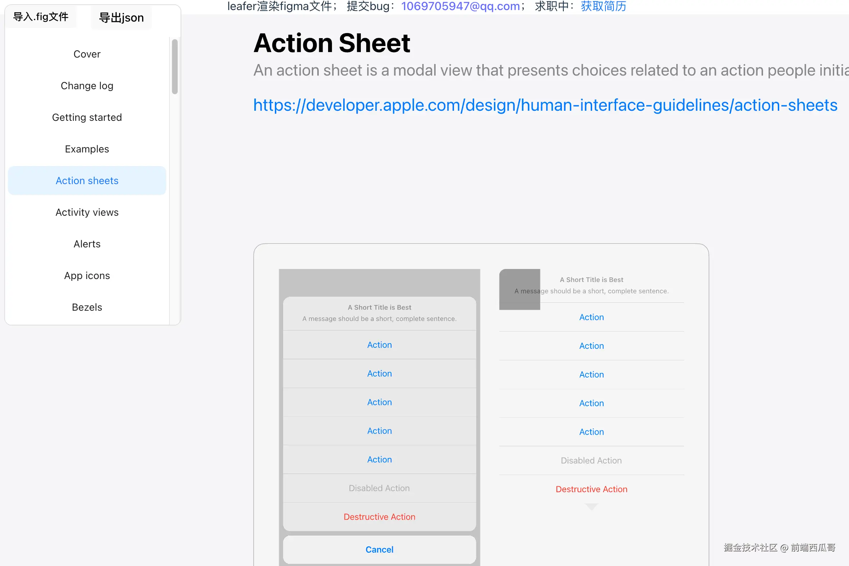Click Destructive Action in left action sheet
849x566 pixels.
379,517
